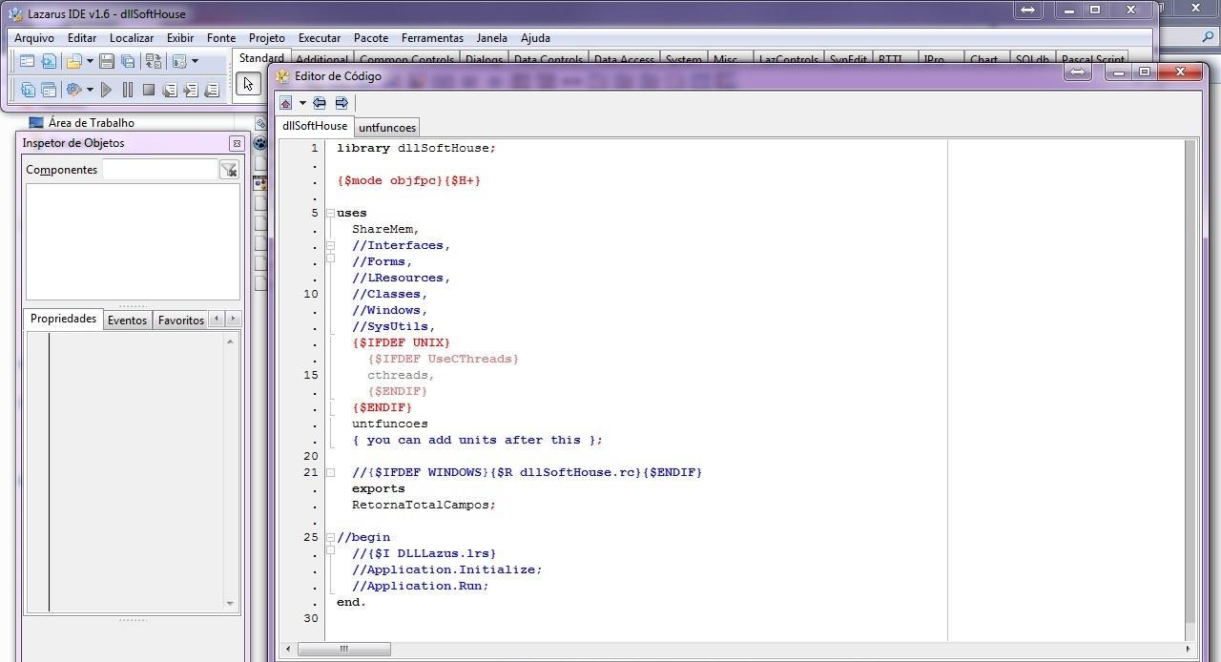The image size is (1221, 662).
Task: Select the Favoritos tab in the Object Inspector
Action: click(x=181, y=321)
